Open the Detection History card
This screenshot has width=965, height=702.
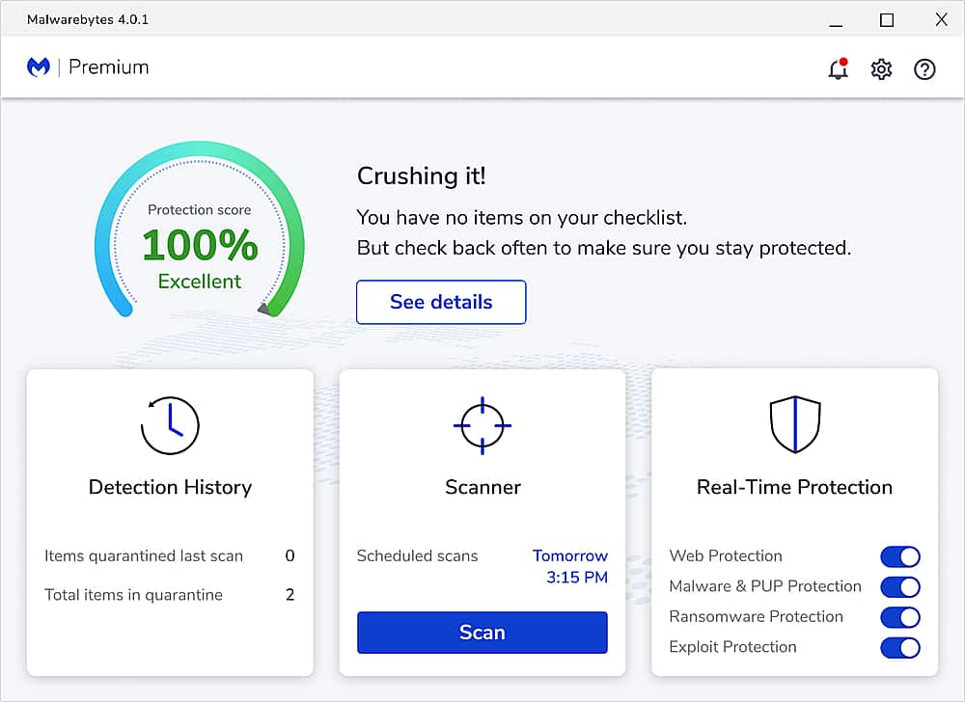click(x=170, y=487)
